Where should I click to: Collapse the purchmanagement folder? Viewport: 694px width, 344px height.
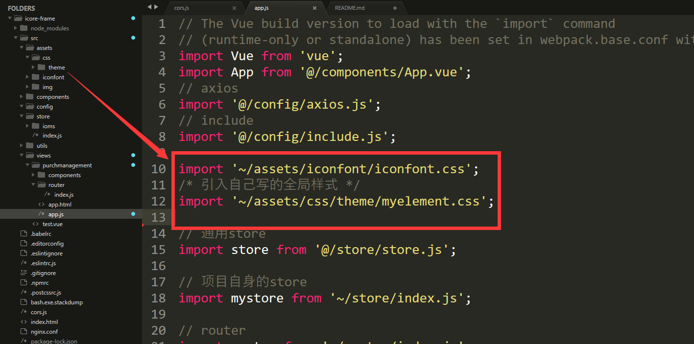tap(27, 165)
